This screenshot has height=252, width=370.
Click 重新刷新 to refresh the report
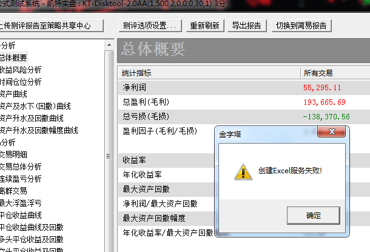coord(205,25)
